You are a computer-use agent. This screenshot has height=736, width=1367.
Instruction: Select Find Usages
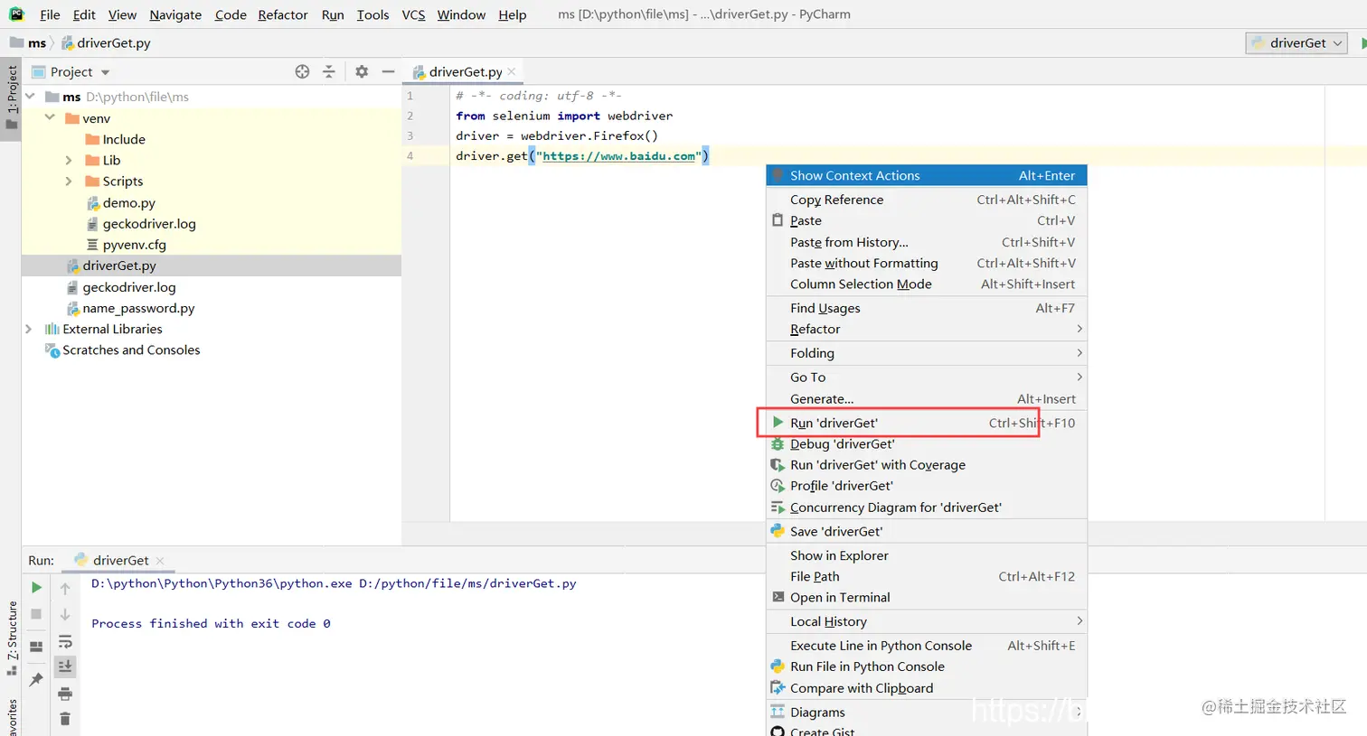point(927,308)
